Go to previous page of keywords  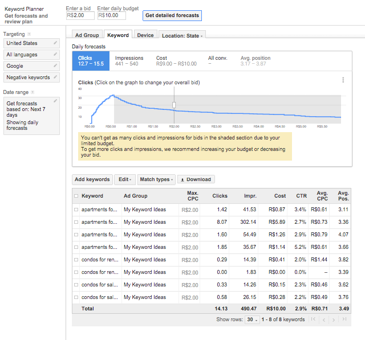[324, 319]
